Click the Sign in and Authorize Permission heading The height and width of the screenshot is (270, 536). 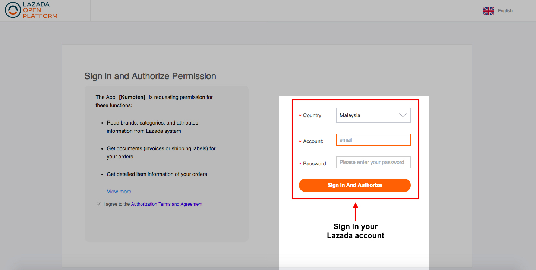pos(150,76)
